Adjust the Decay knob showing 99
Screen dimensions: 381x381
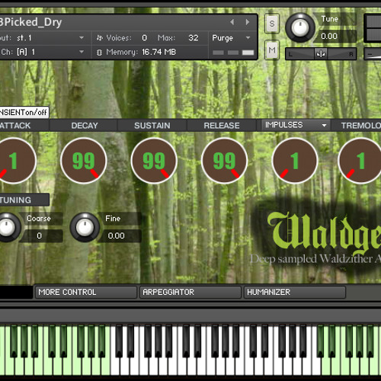84,161
